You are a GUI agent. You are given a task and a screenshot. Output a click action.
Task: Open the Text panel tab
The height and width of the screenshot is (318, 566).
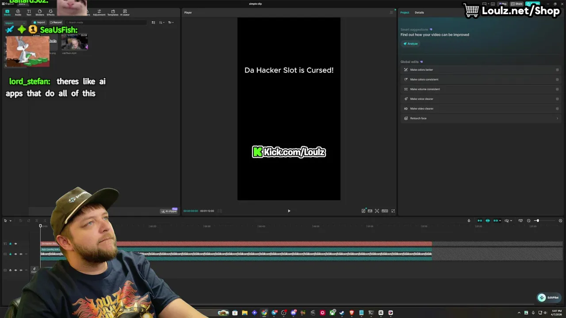click(x=29, y=12)
